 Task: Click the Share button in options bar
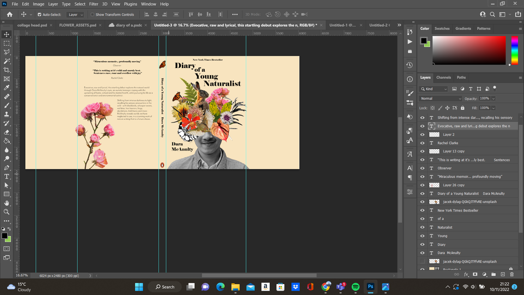(x=518, y=14)
